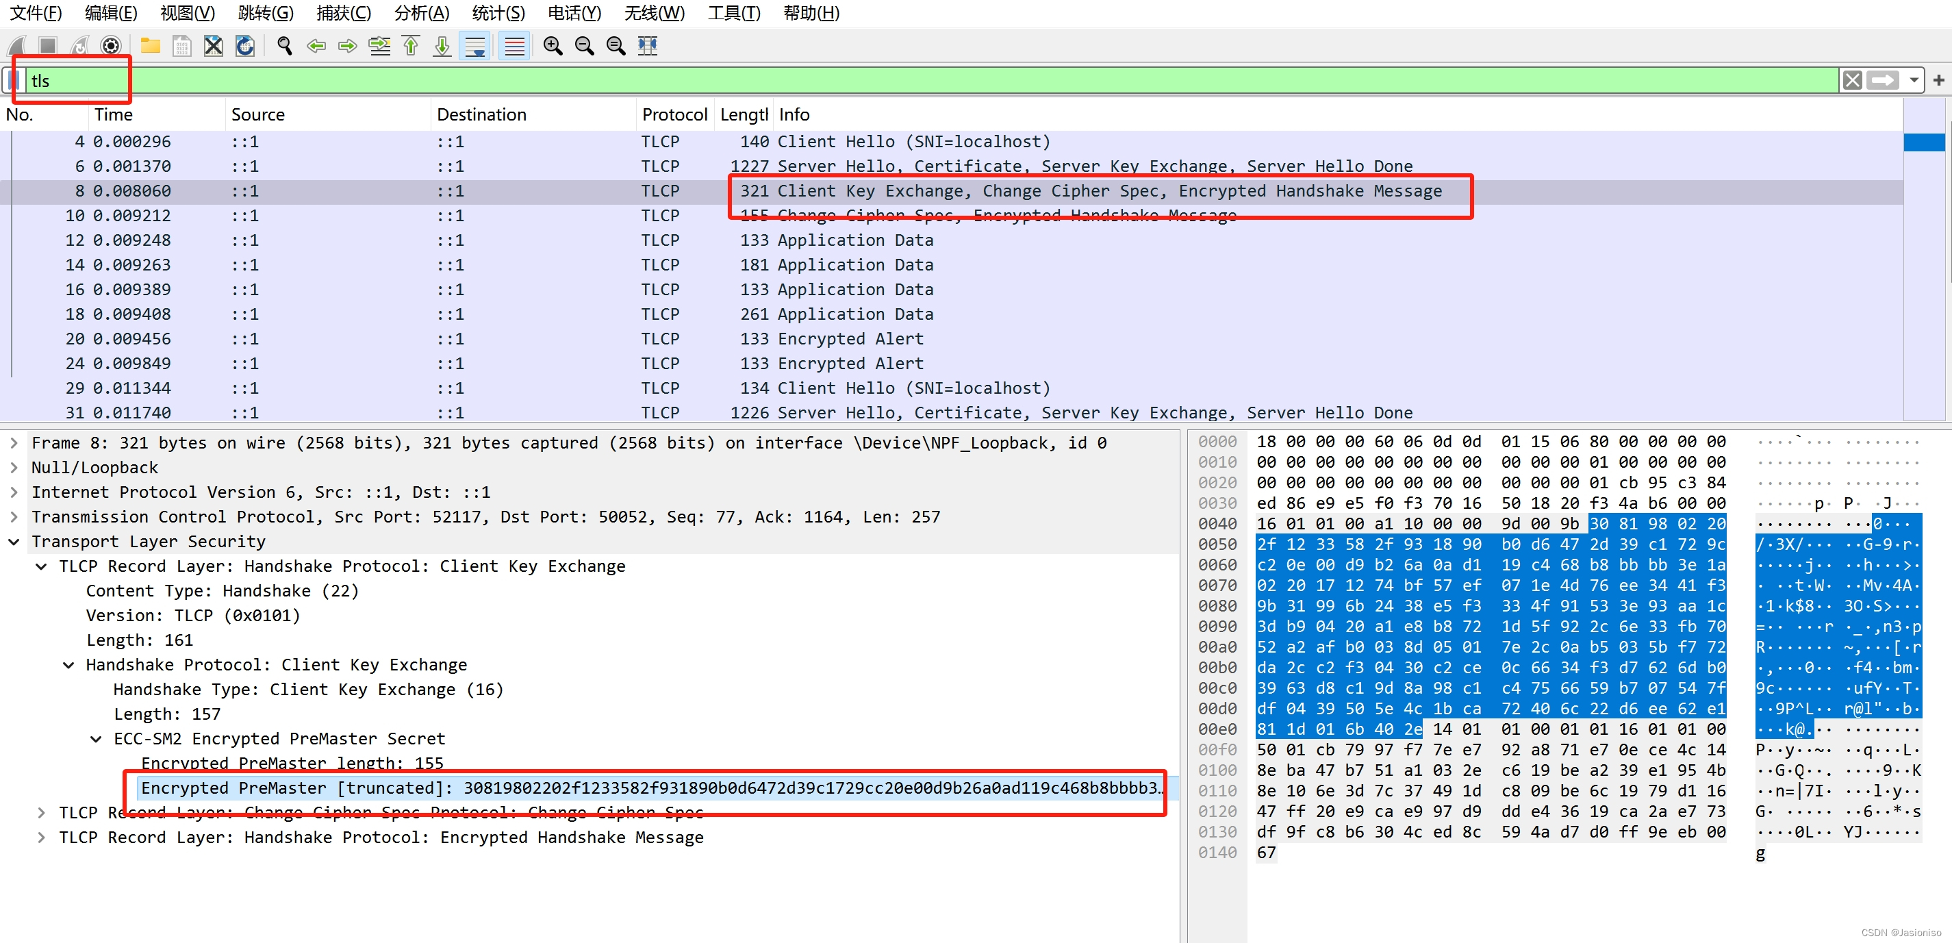Click the find packet magnifier icon
The width and height of the screenshot is (1952, 943).
click(285, 47)
